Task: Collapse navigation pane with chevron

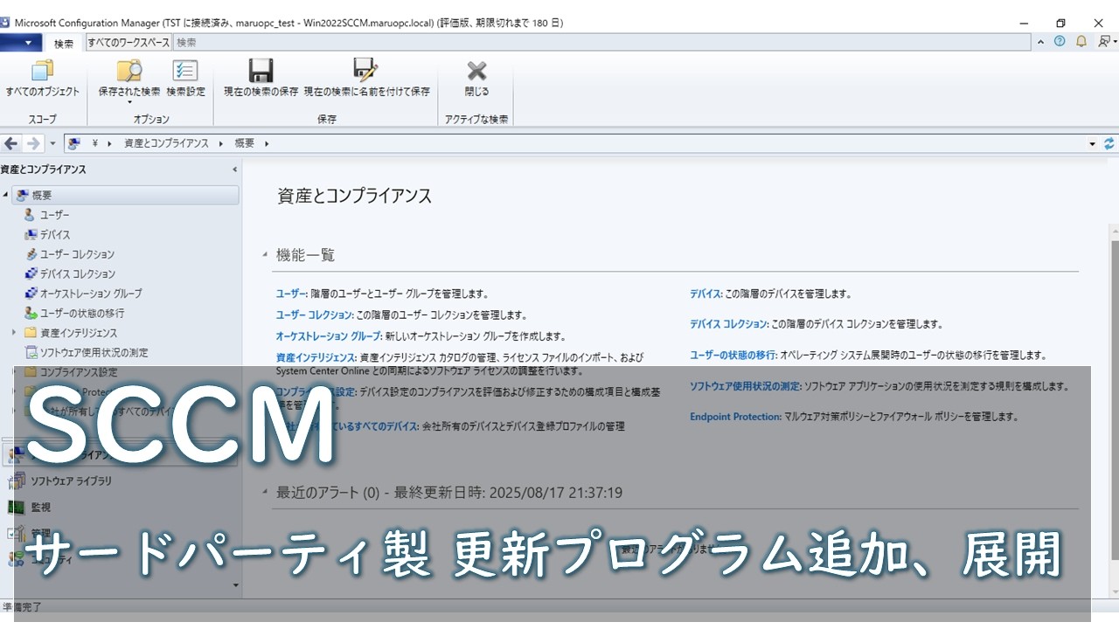Action: tap(233, 169)
